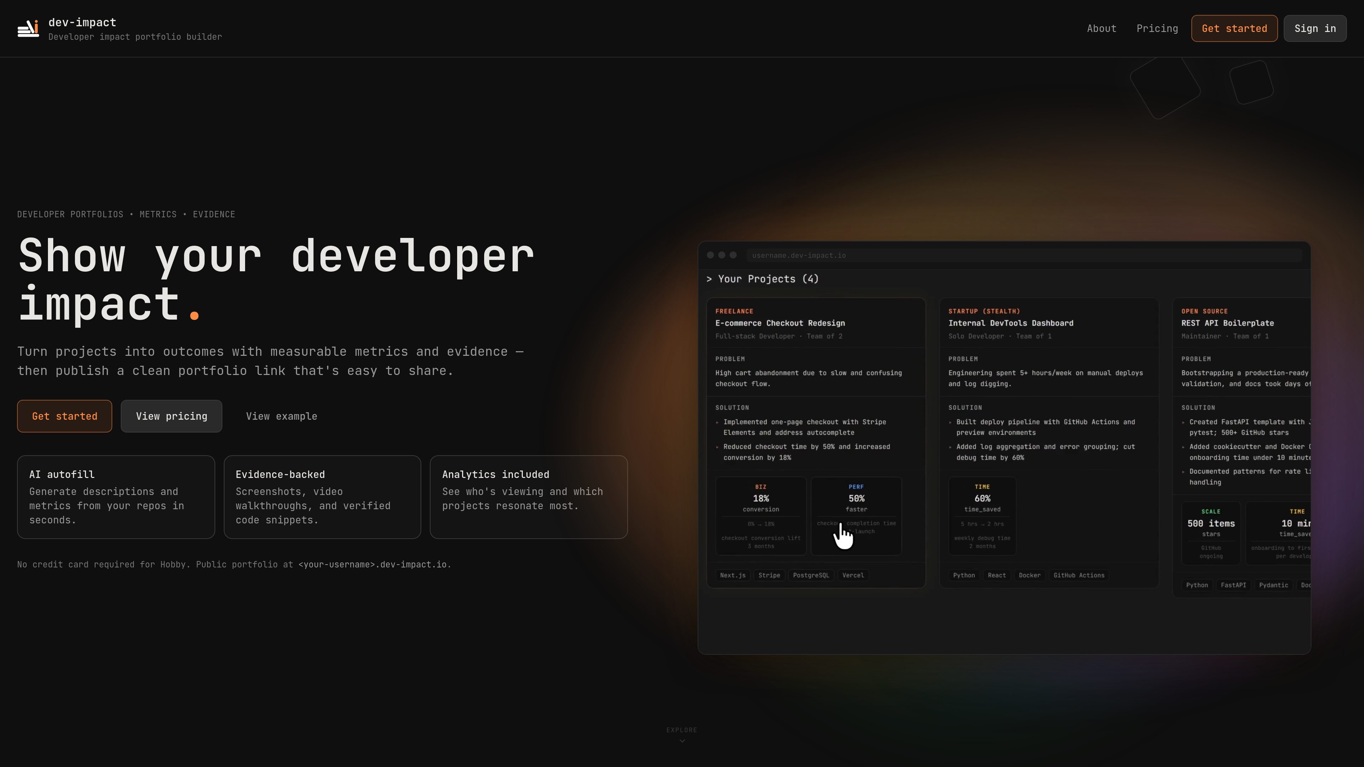The image size is (1364, 767).
Task: Click the OPEN SOURCE label
Action: tap(1204, 311)
